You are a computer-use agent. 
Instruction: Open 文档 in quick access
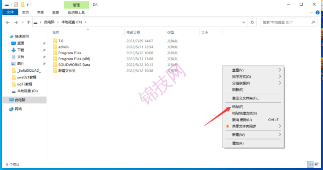click(x=21, y=57)
